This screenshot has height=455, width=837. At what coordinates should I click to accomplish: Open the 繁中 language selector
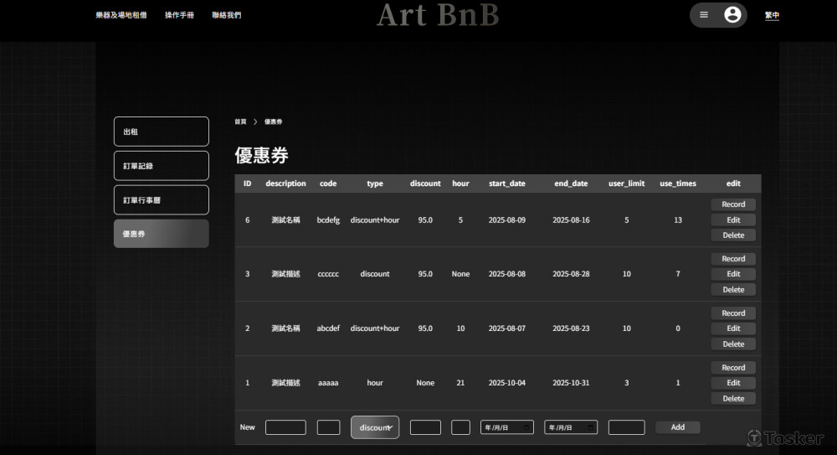coord(772,15)
